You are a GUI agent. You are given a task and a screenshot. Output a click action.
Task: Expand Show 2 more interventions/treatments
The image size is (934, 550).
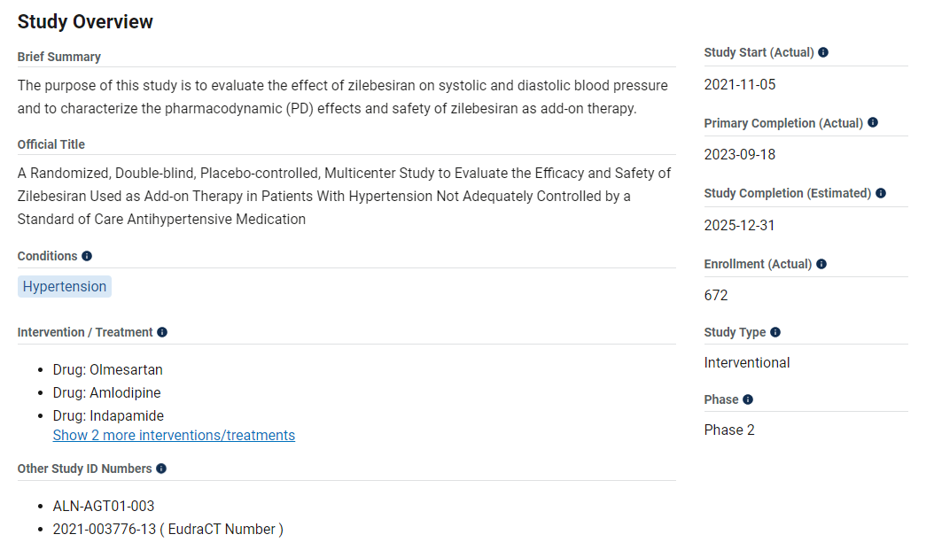pyautogui.click(x=174, y=436)
